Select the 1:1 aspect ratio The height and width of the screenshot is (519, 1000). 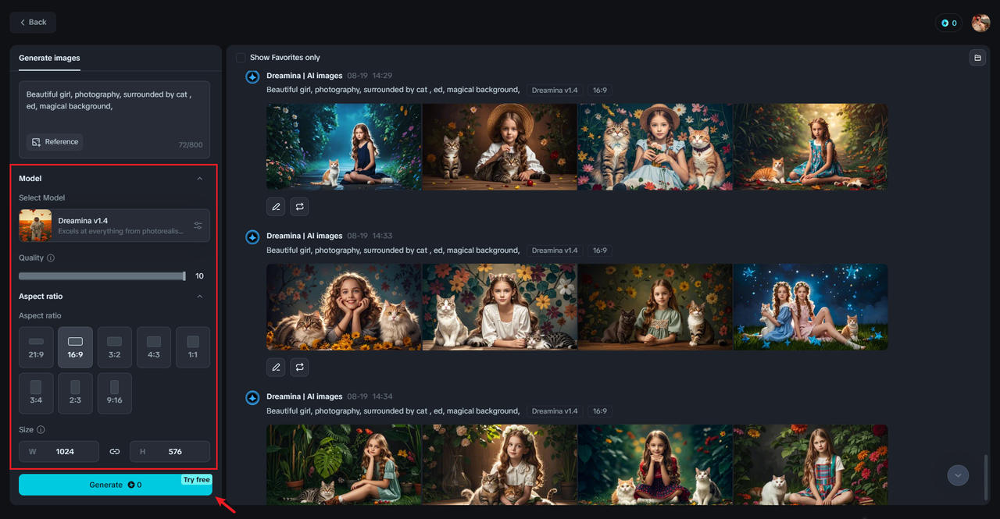click(193, 347)
